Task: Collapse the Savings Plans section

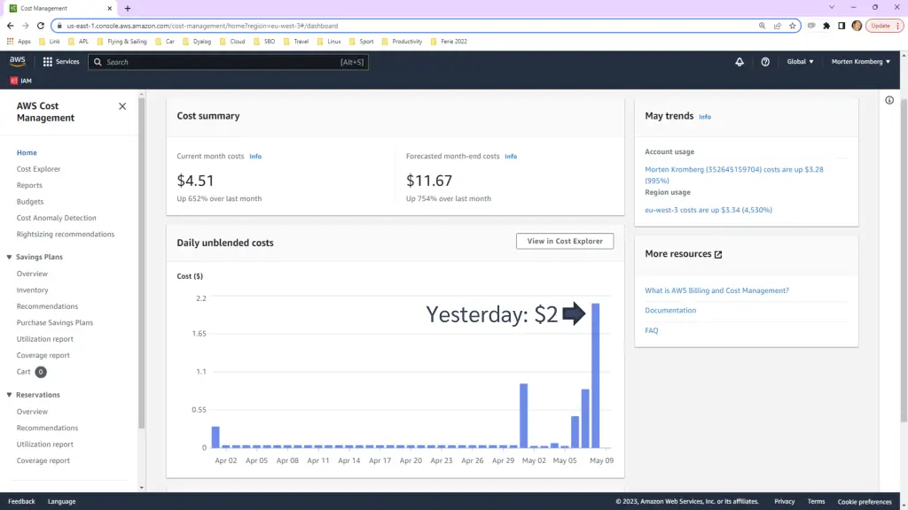Action: tap(9, 257)
